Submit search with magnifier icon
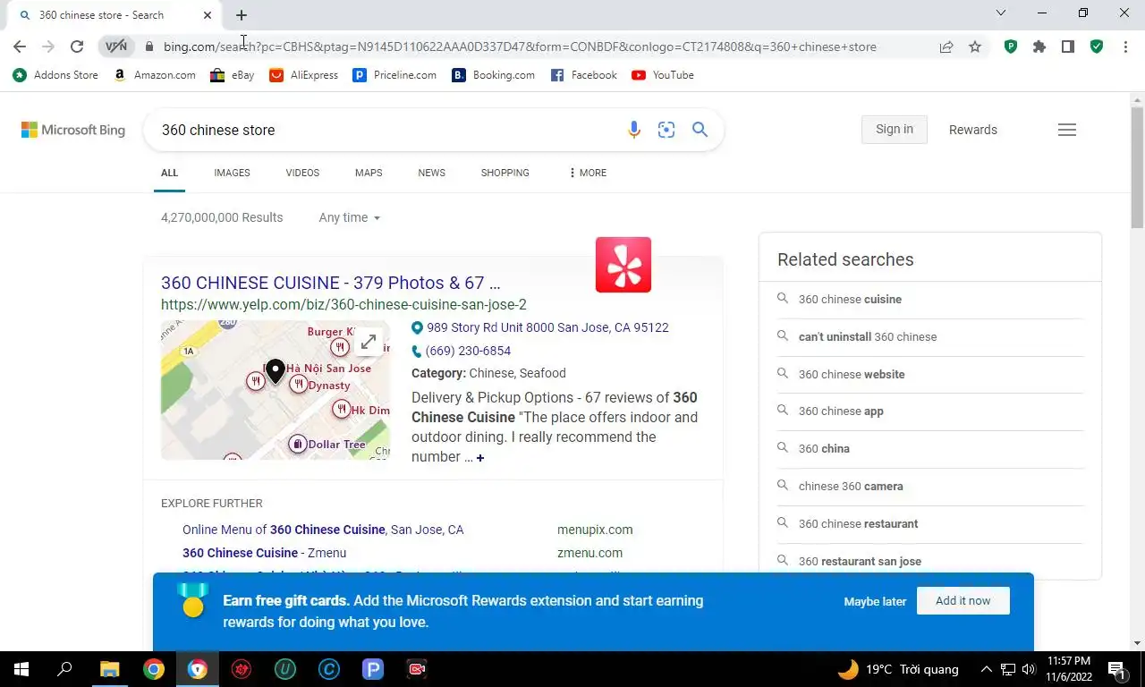 coord(700,130)
